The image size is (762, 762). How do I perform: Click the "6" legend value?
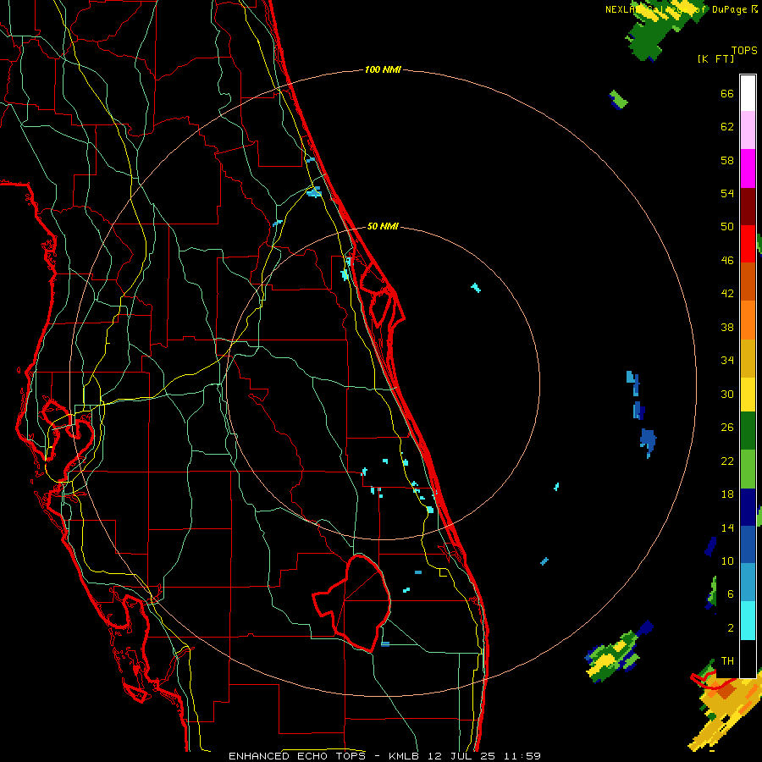pyautogui.click(x=730, y=594)
